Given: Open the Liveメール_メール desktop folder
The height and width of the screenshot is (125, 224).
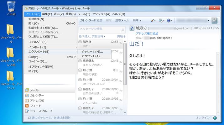Looking at the screenshot, I should 11,34.
